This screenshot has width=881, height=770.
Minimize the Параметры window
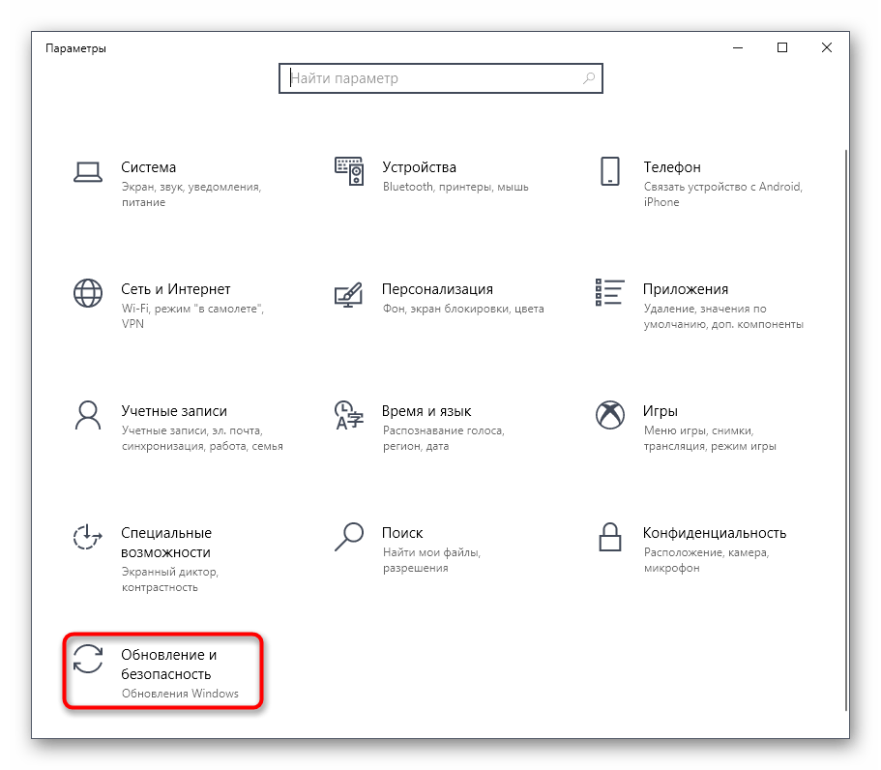[738, 47]
